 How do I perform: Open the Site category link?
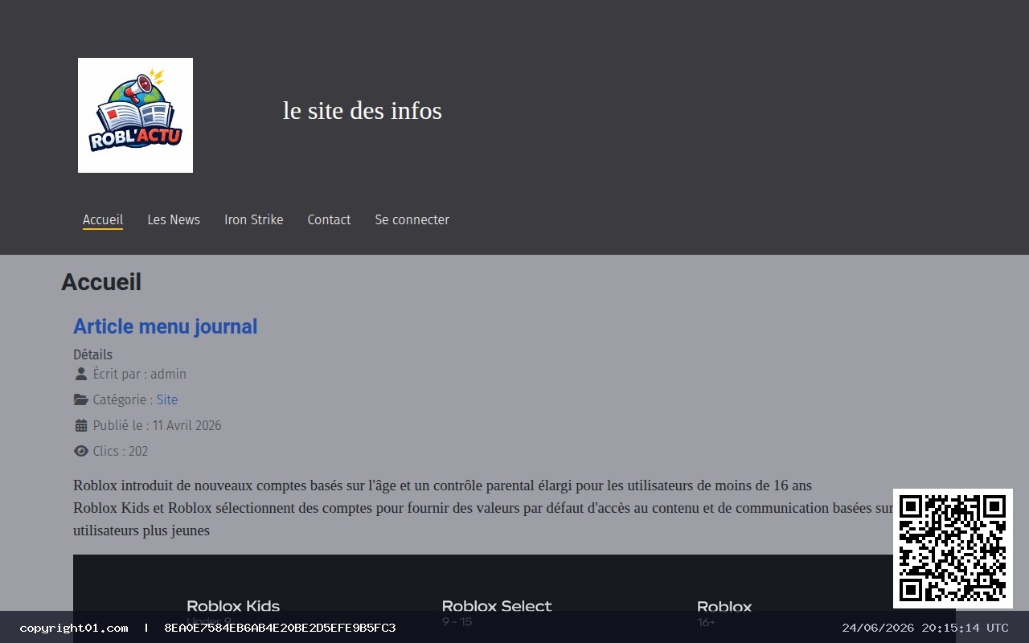(167, 399)
